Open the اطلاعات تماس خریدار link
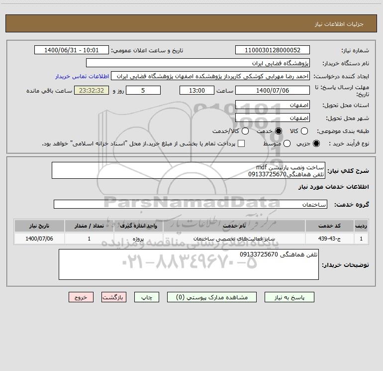 pos(82,76)
